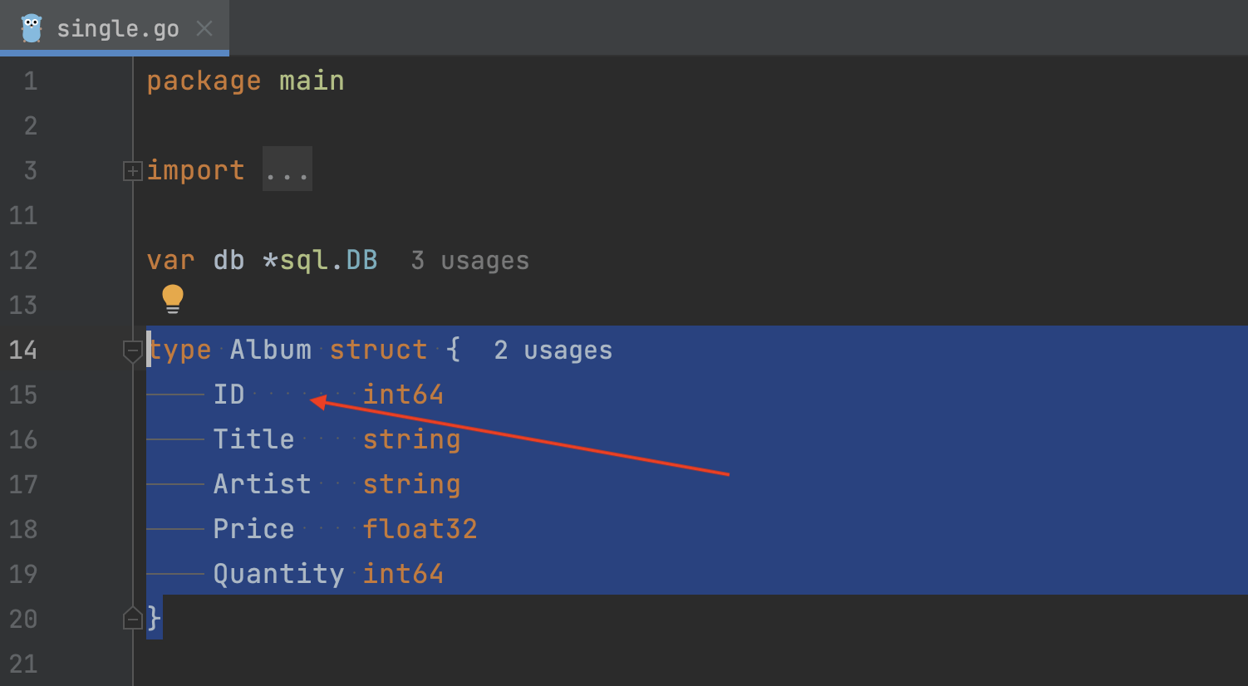The image size is (1248, 686).
Task: Click the Go gopher file icon
Action: (32, 29)
